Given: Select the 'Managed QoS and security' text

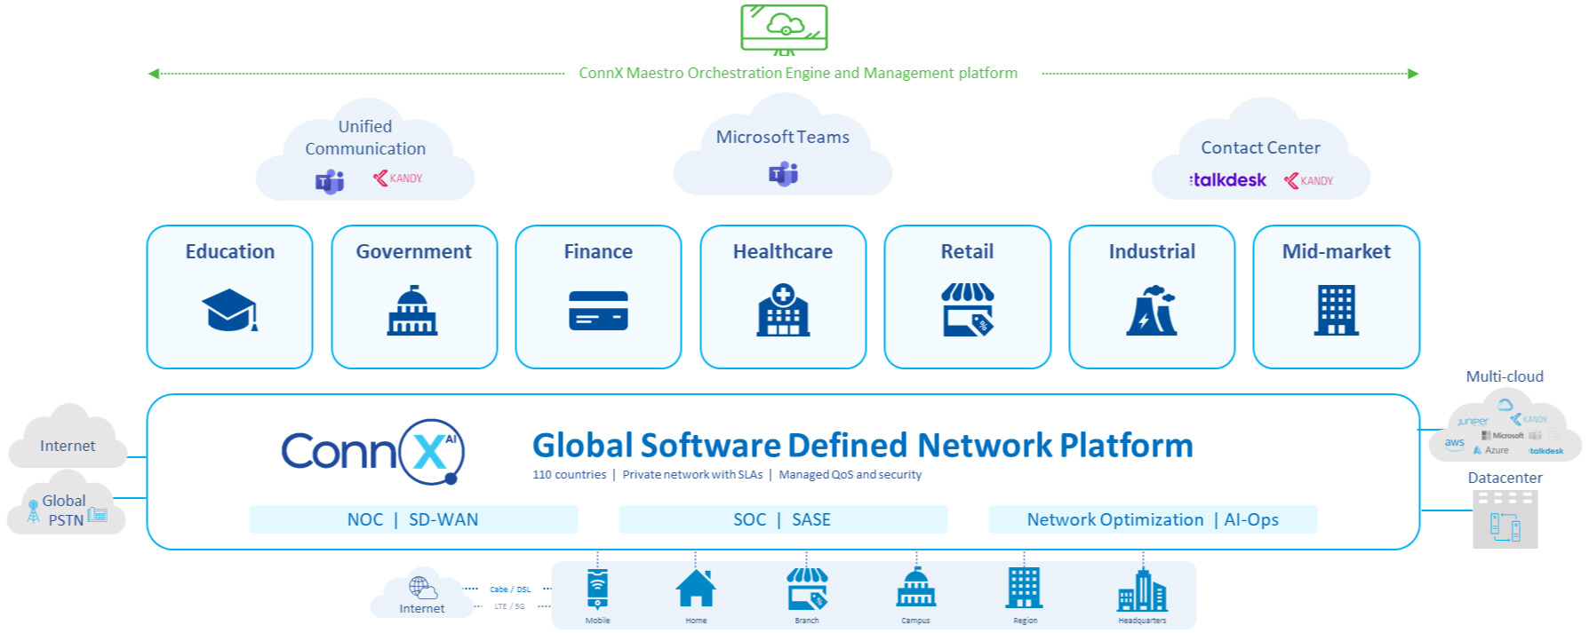Looking at the screenshot, I should pos(850,474).
